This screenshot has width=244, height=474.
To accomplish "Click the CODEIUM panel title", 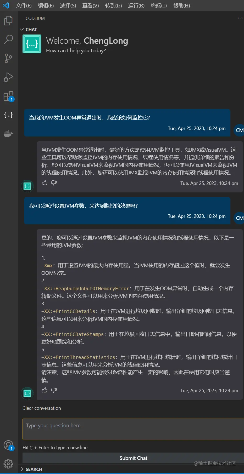I will [35, 18].
